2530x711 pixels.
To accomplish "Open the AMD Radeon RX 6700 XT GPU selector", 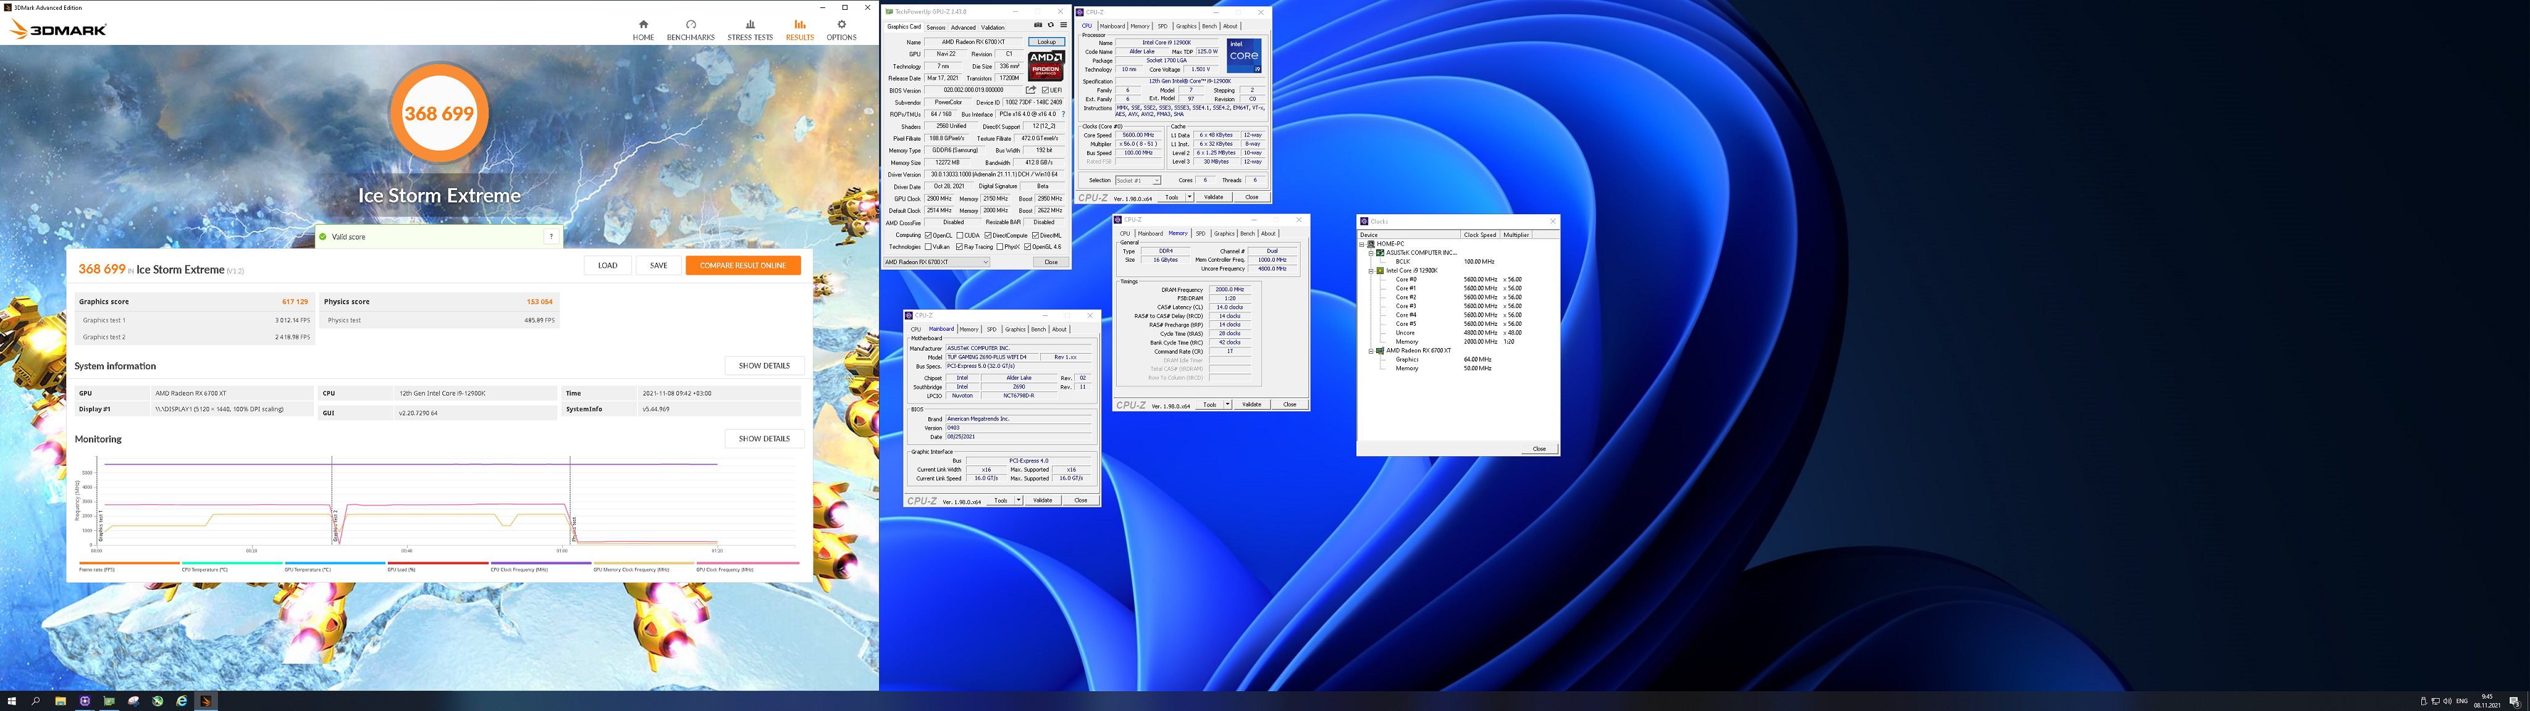I will (936, 262).
